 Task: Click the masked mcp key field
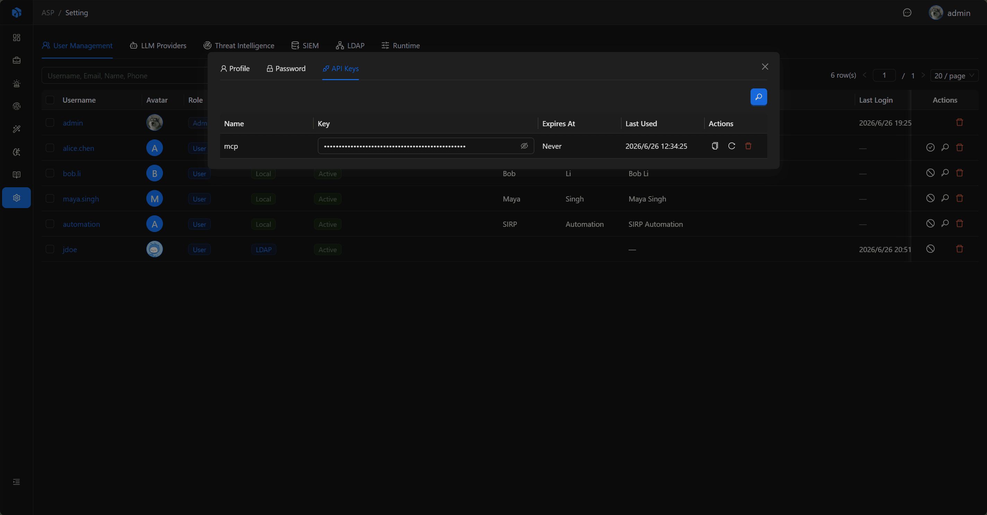click(x=426, y=146)
